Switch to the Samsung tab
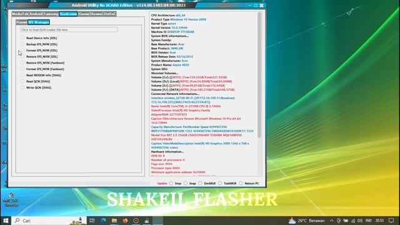This screenshot has height=225, width=400. point(51,14)
